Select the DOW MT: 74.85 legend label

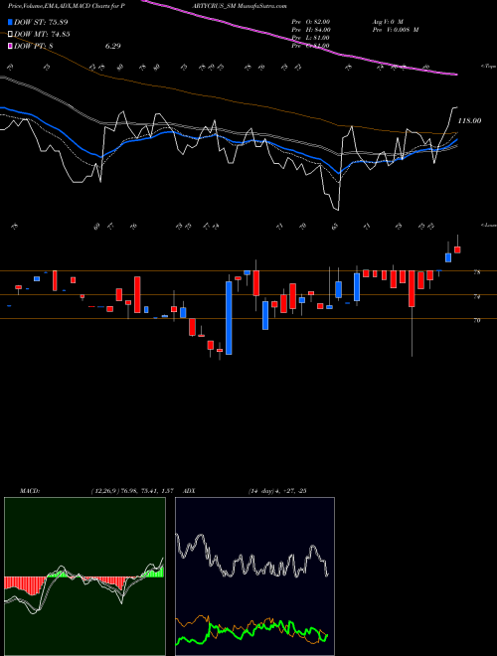click(x=42, y=35)
